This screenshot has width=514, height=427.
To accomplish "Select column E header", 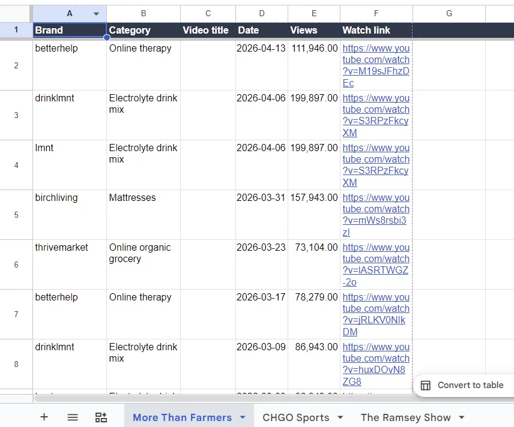I will pos(314,13).
